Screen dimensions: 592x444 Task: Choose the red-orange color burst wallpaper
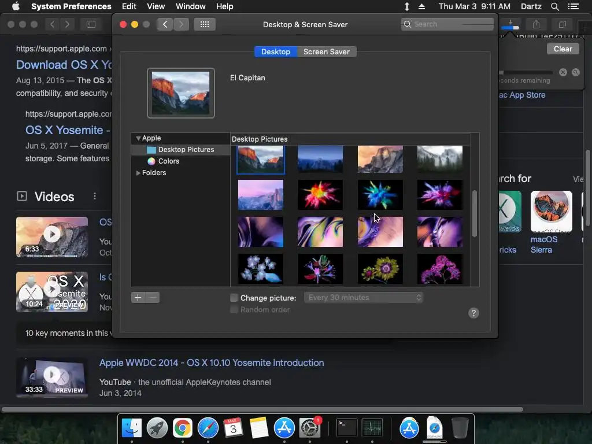320,195
